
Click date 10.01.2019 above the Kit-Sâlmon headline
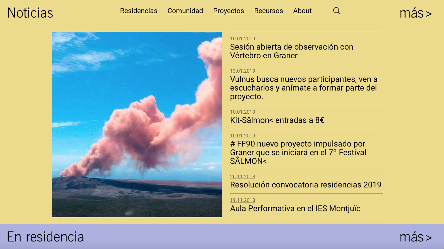(242, 112)
